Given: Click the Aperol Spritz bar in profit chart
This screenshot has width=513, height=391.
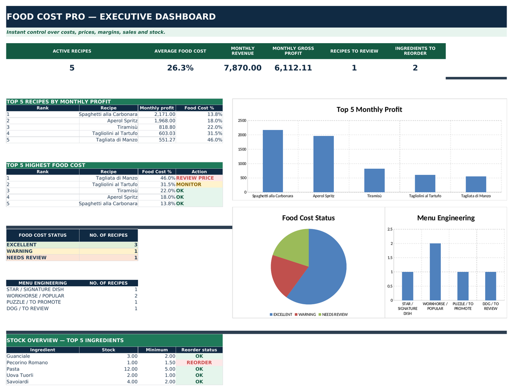Looking at the screenshot, I should click(x=324, y=164).
